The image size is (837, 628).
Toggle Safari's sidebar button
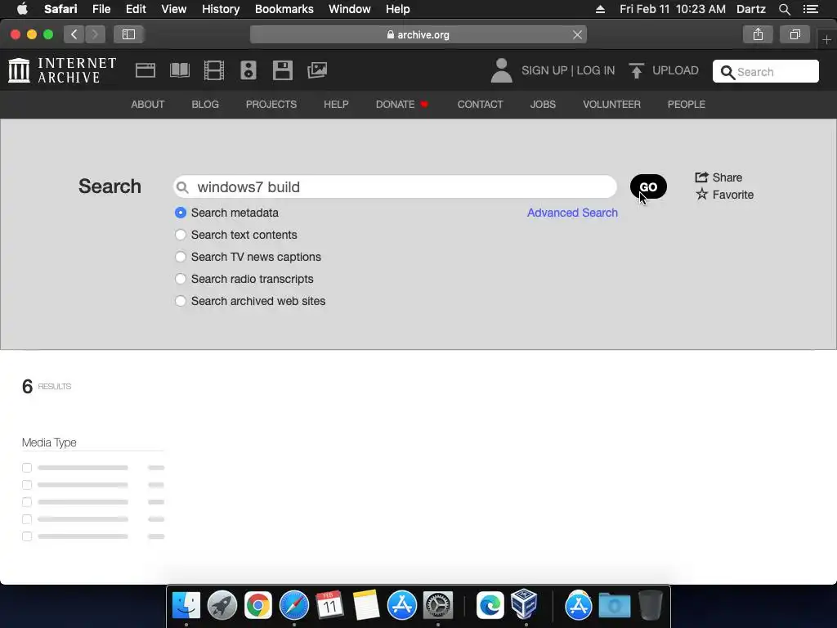[x=128, y=34]
